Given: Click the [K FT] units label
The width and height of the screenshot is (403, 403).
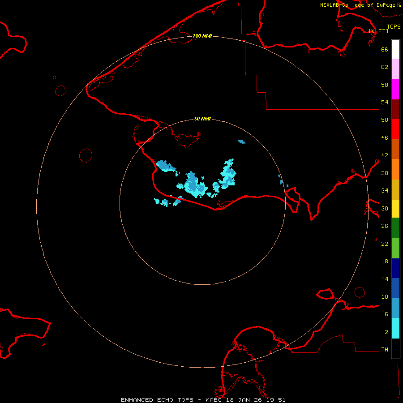Looking at the screenshot, I should [378, 31].
